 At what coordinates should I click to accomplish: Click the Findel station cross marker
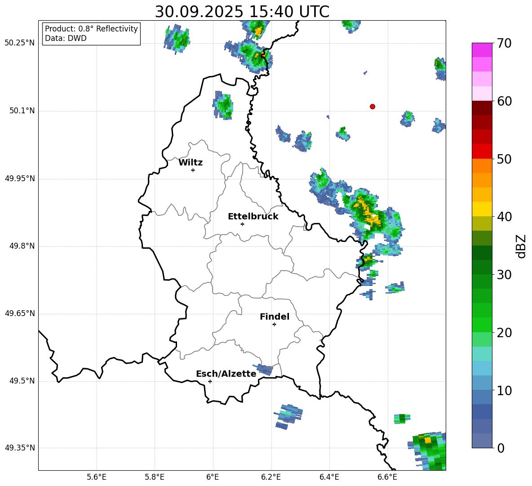[x=274, y=325]
